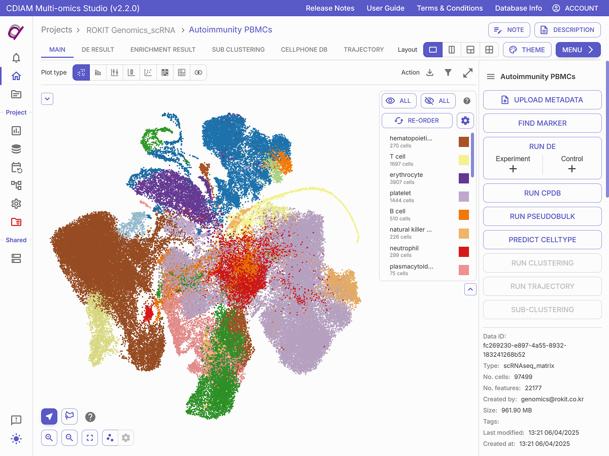The width and height of the screenshot is (609, 456).
Task: Open the sidebar gear settings icon
Action: point(16,204)
